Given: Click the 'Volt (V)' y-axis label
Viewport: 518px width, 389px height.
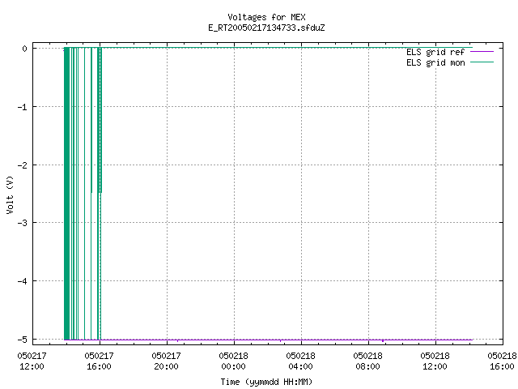Looking at the screenshot, I should (10, 194).
